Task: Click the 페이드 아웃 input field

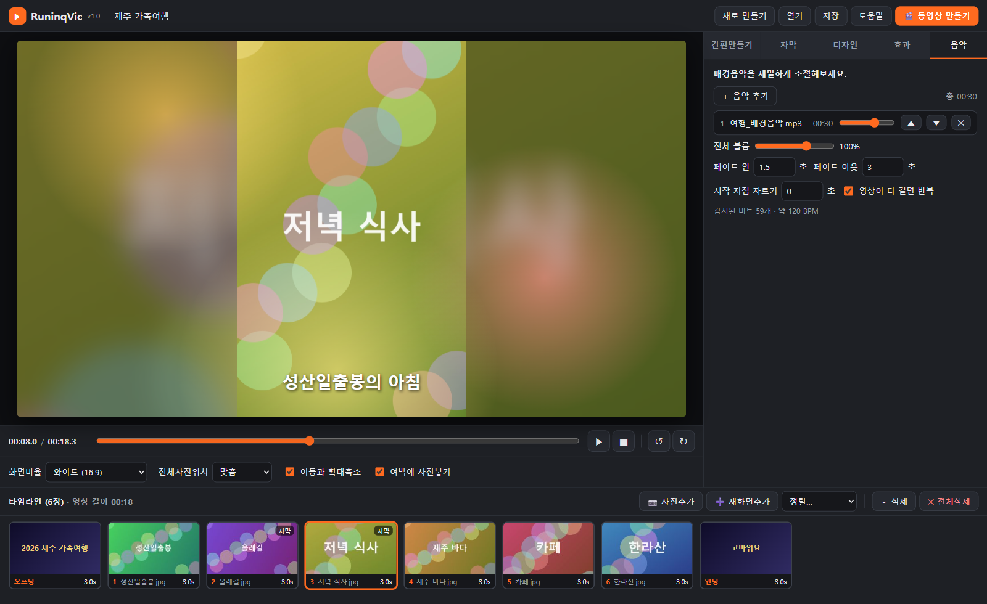Action: click(x=883, y=167)
